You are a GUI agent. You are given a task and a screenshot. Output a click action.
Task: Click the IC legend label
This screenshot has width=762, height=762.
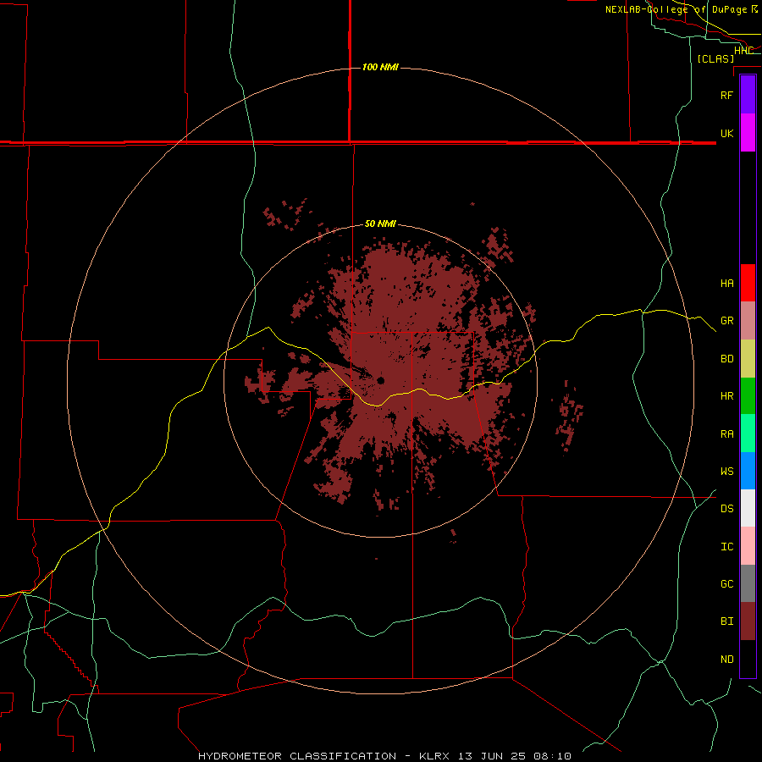pyautogui.click(x=726, y=547)
